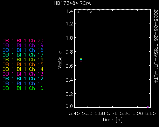Viewport: 159px width, 127px height.
Task: Click the plot title HD173484 RCrA
Action: pyautogui.click(x=72, y=3)
